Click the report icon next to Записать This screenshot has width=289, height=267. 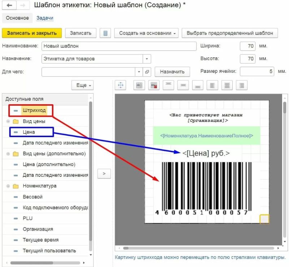105,33
